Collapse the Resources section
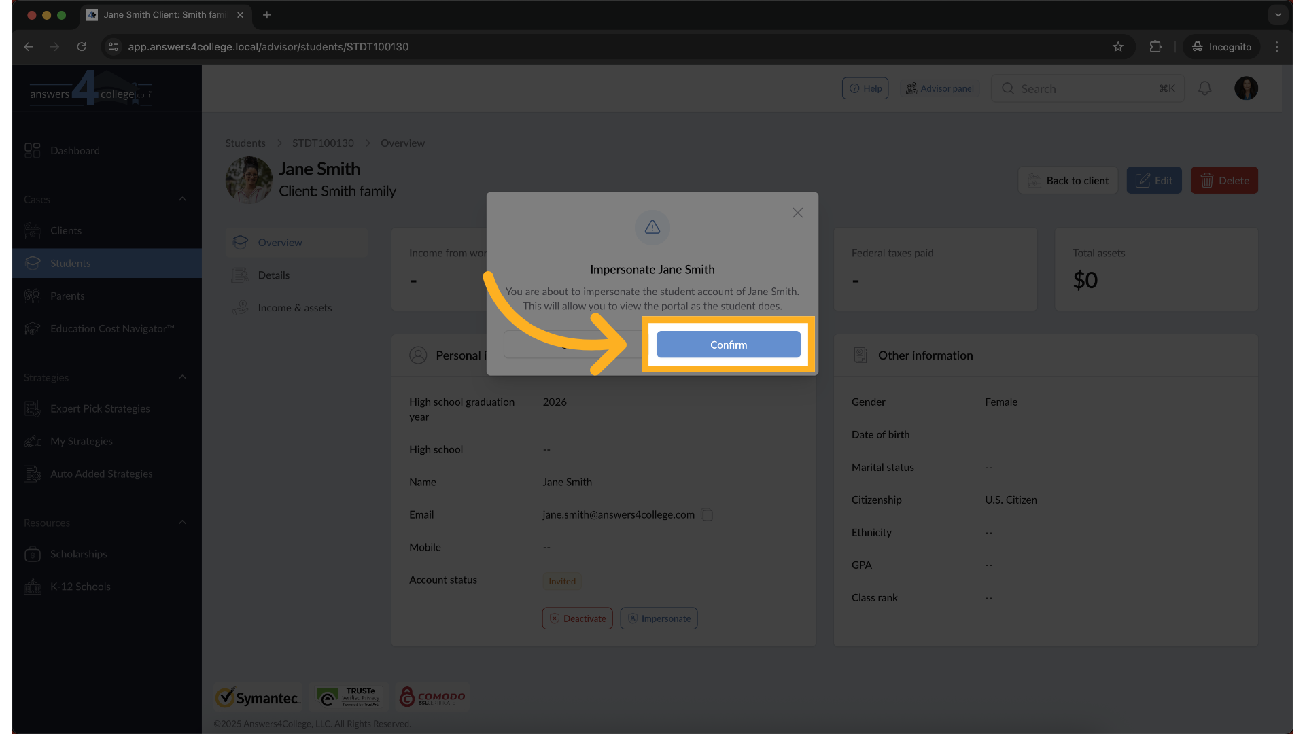 pyautogui.click(x=181, y=522)
